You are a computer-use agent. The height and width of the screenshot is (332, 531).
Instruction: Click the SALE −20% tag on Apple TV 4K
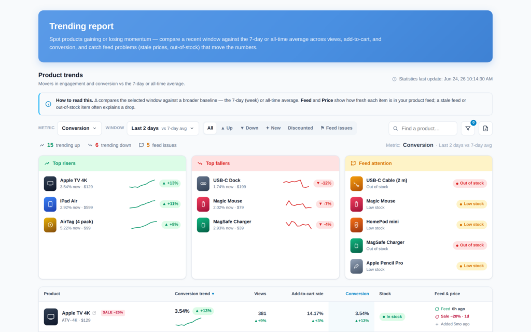click(x=113, y=313)
